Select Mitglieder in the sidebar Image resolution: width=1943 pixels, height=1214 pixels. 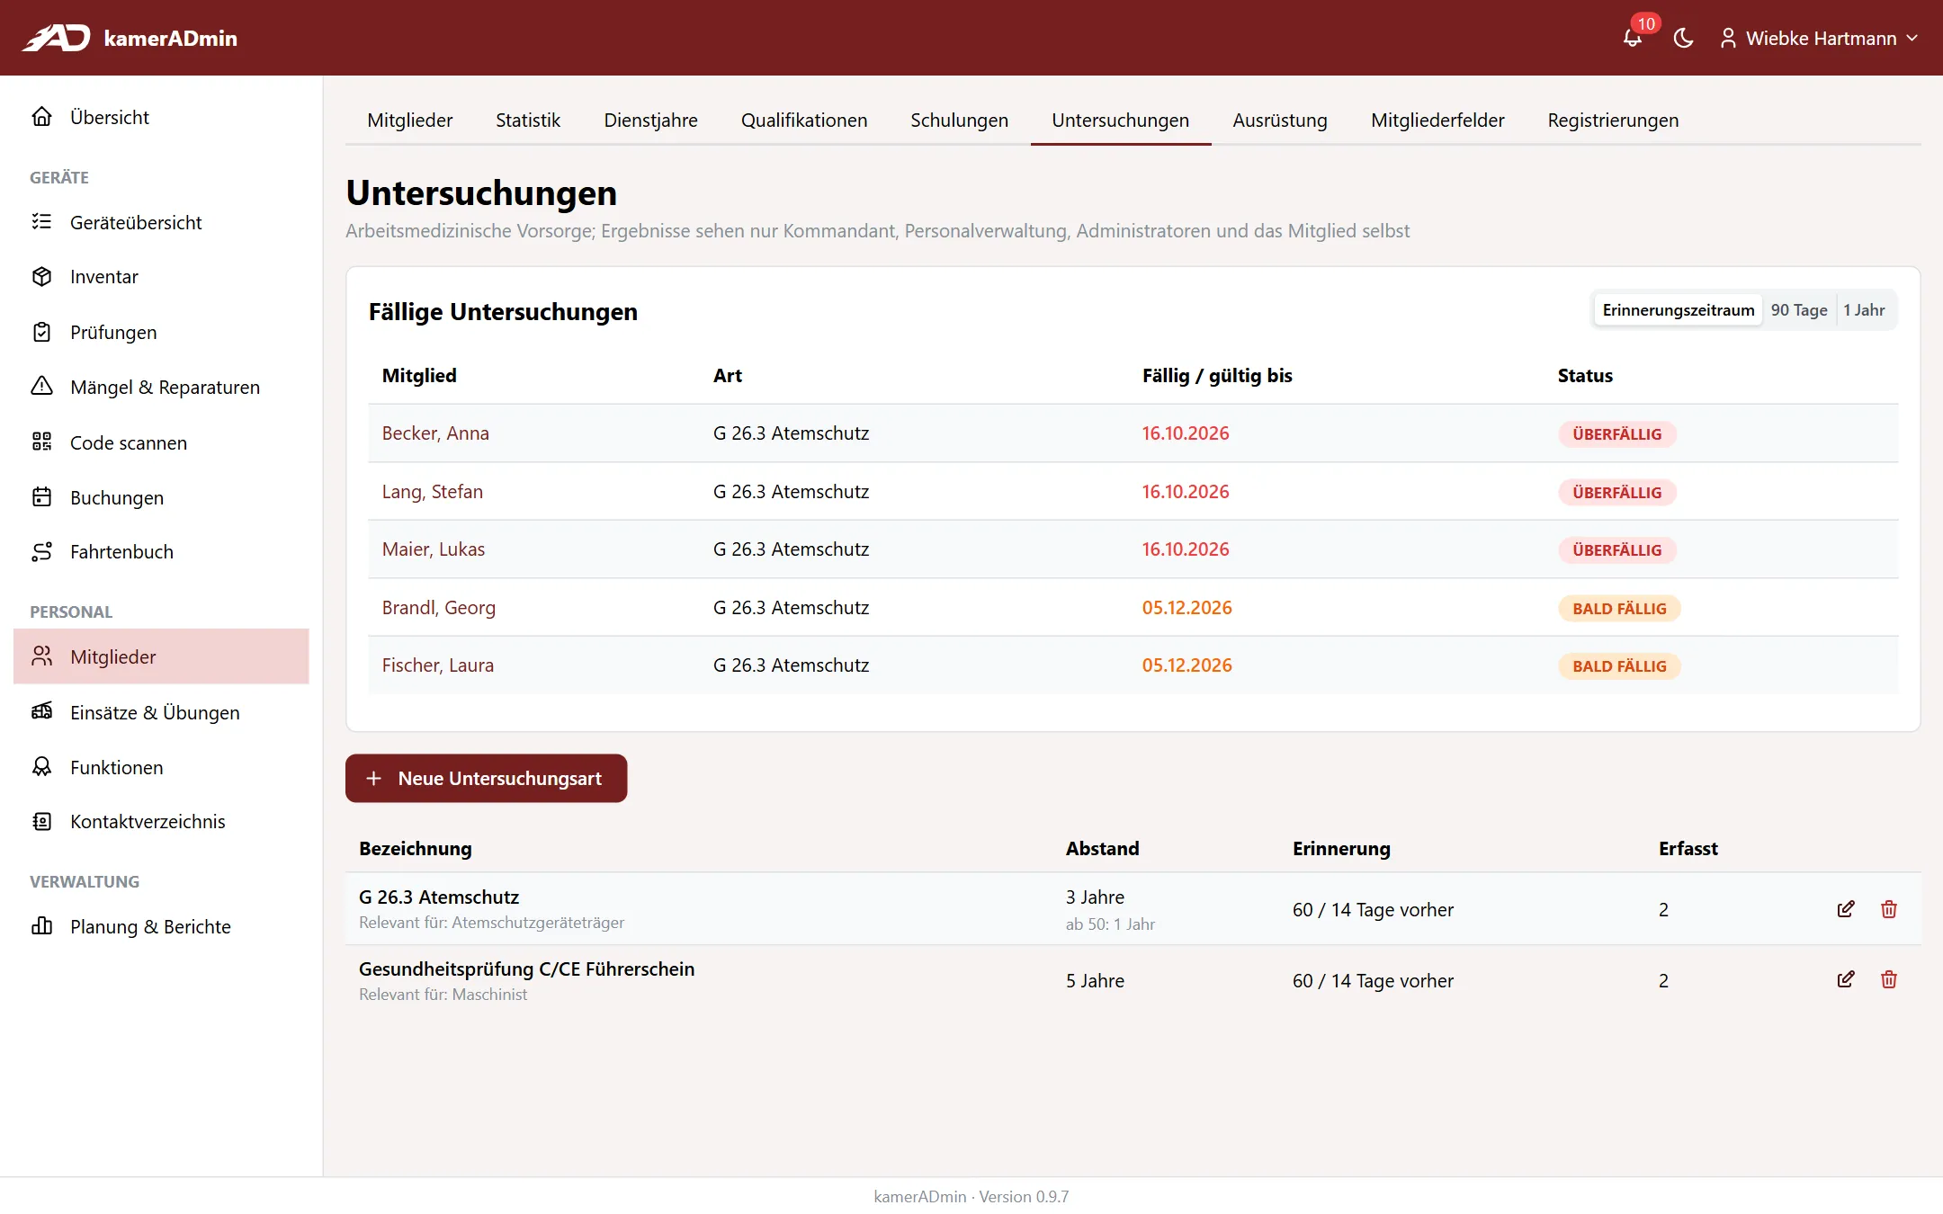click(x=161, y=656)
